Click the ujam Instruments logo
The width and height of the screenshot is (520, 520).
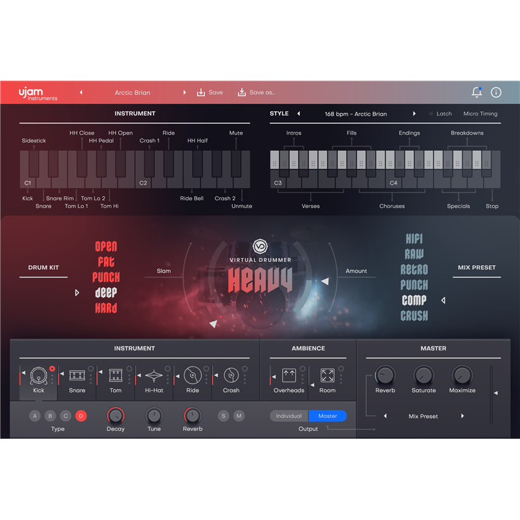tap(38, 93)
